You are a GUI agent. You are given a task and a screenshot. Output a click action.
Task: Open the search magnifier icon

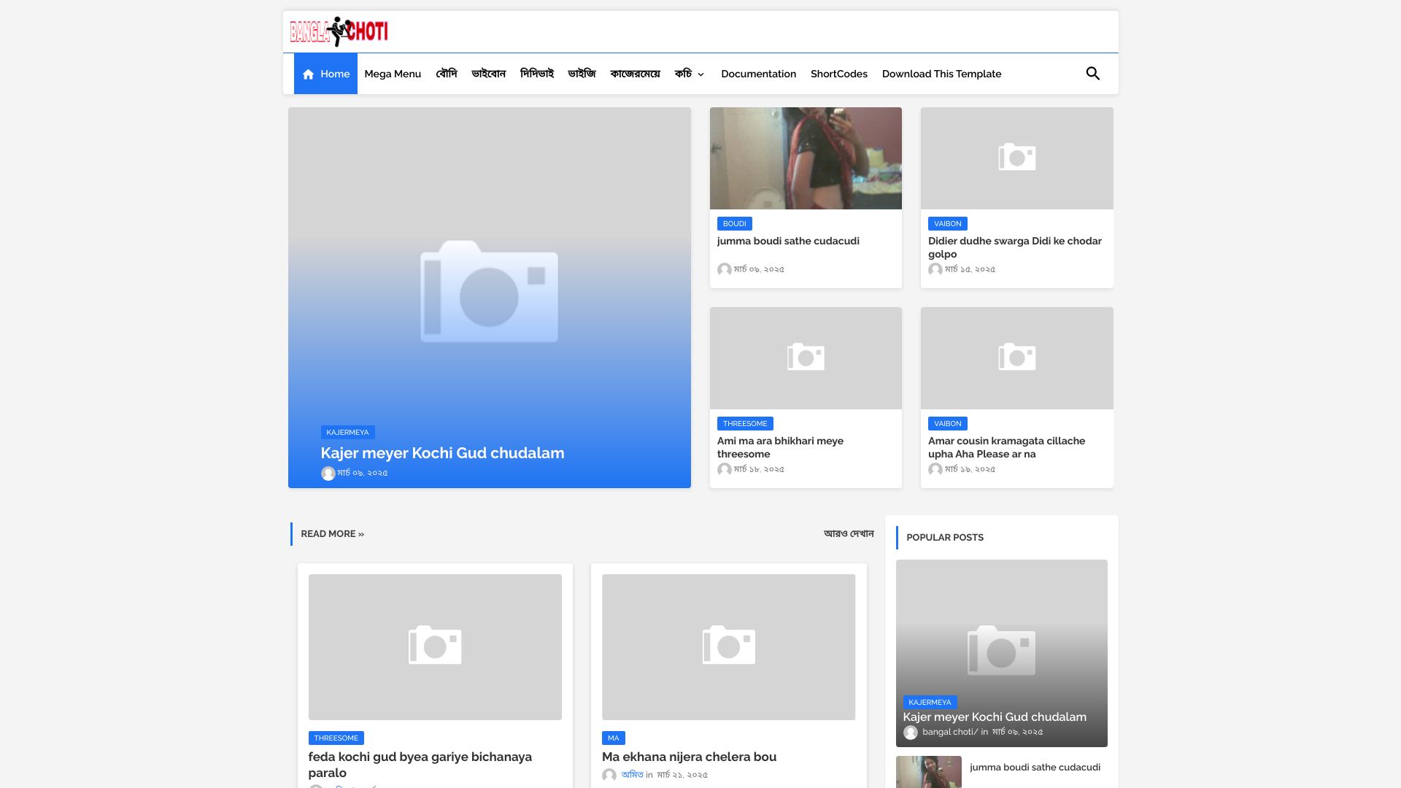point(1092,74)
